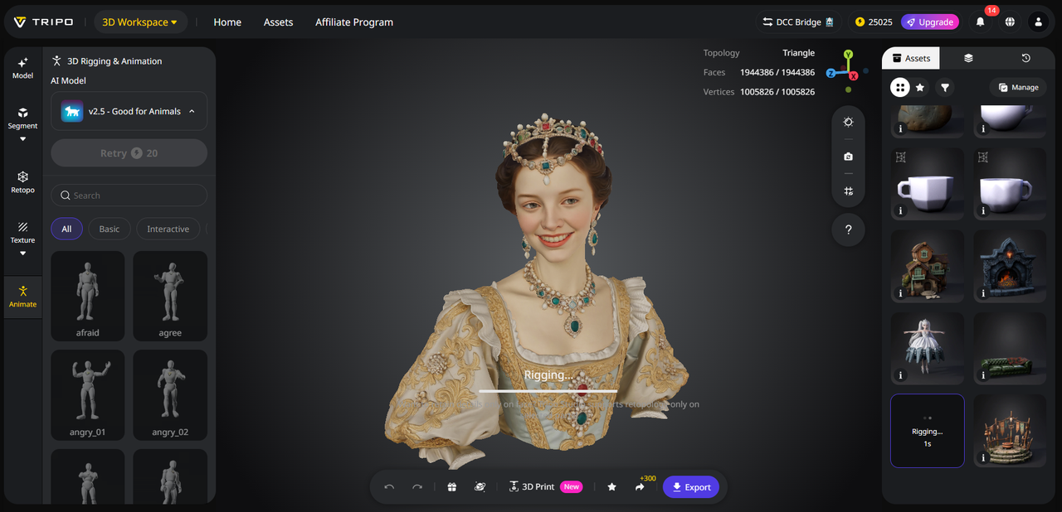Click the gift box icon
The image size is (1062, 512).
[x=451, y=487]
